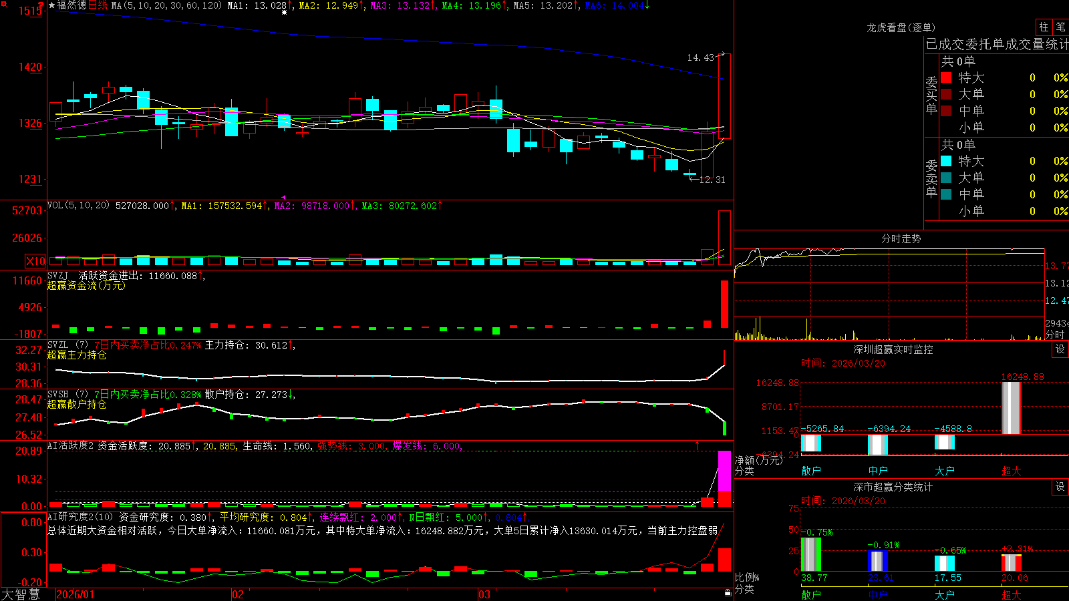Click the teal 大单 sell legend square

pos(946,178)
